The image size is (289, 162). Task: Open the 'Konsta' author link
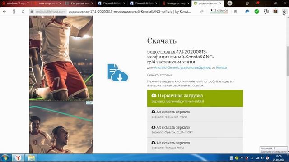click(221, 67)
